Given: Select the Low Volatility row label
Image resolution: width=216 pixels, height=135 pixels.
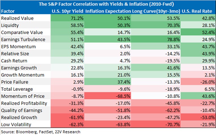Looking at the screenshot, I should 16,125.
